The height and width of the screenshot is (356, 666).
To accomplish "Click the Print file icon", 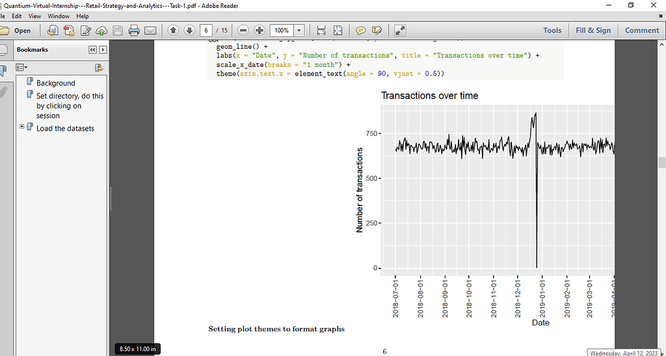I will click(134, 31).
